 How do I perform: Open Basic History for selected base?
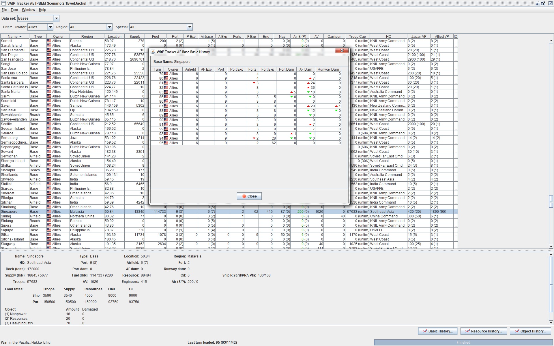coord(438,331)
